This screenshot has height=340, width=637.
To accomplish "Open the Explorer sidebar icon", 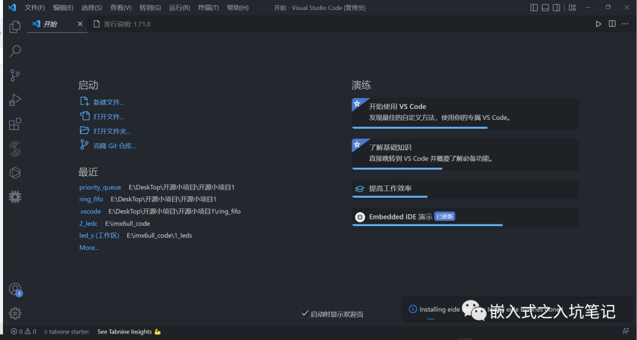I will coord(14,27).
